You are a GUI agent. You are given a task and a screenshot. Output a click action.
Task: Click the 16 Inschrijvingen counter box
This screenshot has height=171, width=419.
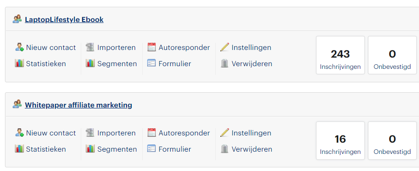point(340,141)
